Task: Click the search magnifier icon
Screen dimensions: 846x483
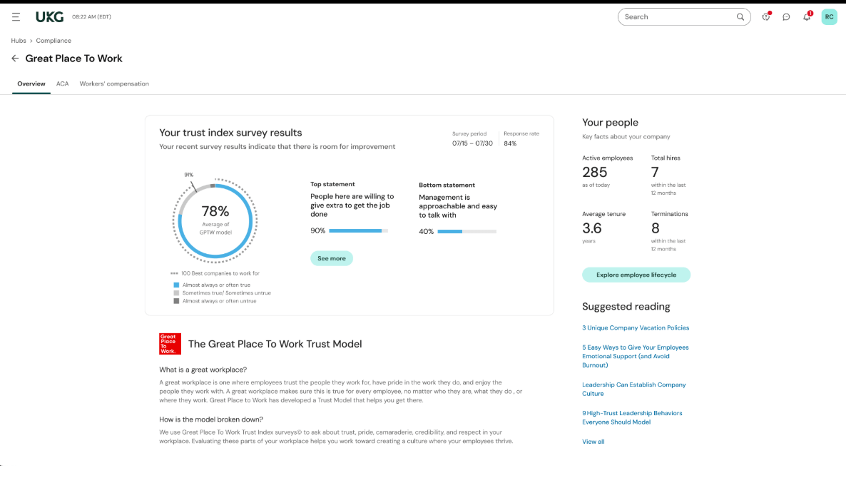Action: [x=740, y=16]
